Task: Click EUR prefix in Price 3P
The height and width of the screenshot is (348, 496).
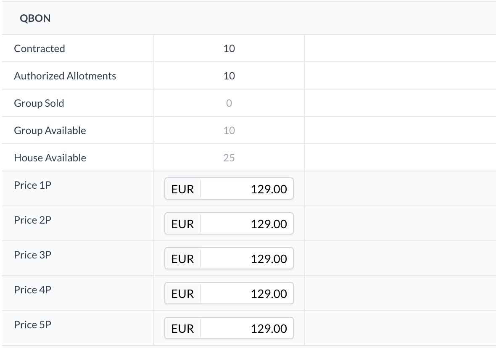Action: [x=182, y=258]
